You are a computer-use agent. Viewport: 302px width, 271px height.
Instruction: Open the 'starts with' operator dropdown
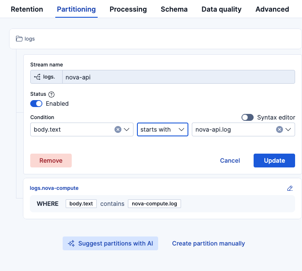[x=162, y=129]
